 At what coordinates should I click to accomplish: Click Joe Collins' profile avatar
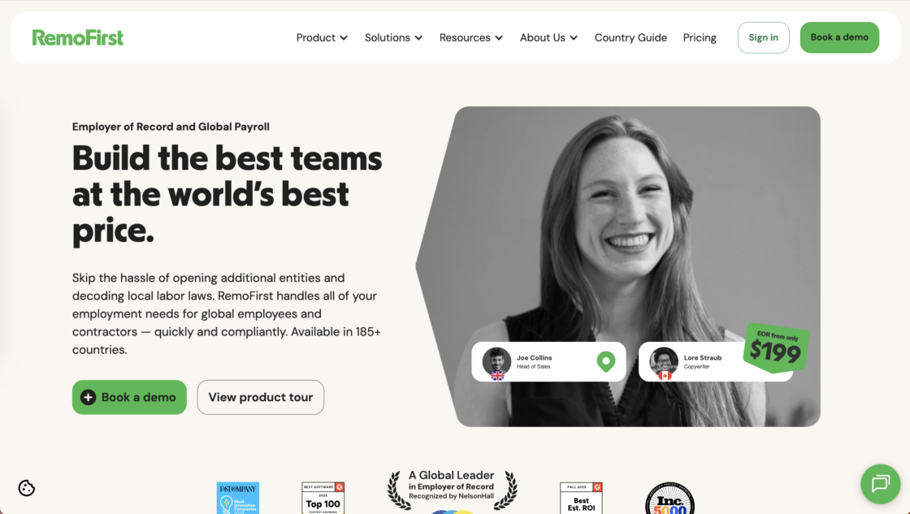pos(496,361)
